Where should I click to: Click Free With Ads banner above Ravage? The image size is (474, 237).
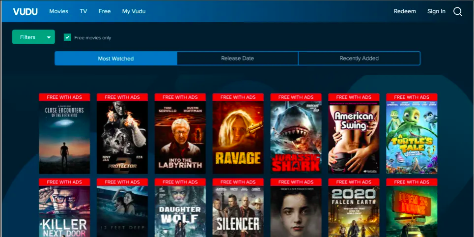coord(238,97)
